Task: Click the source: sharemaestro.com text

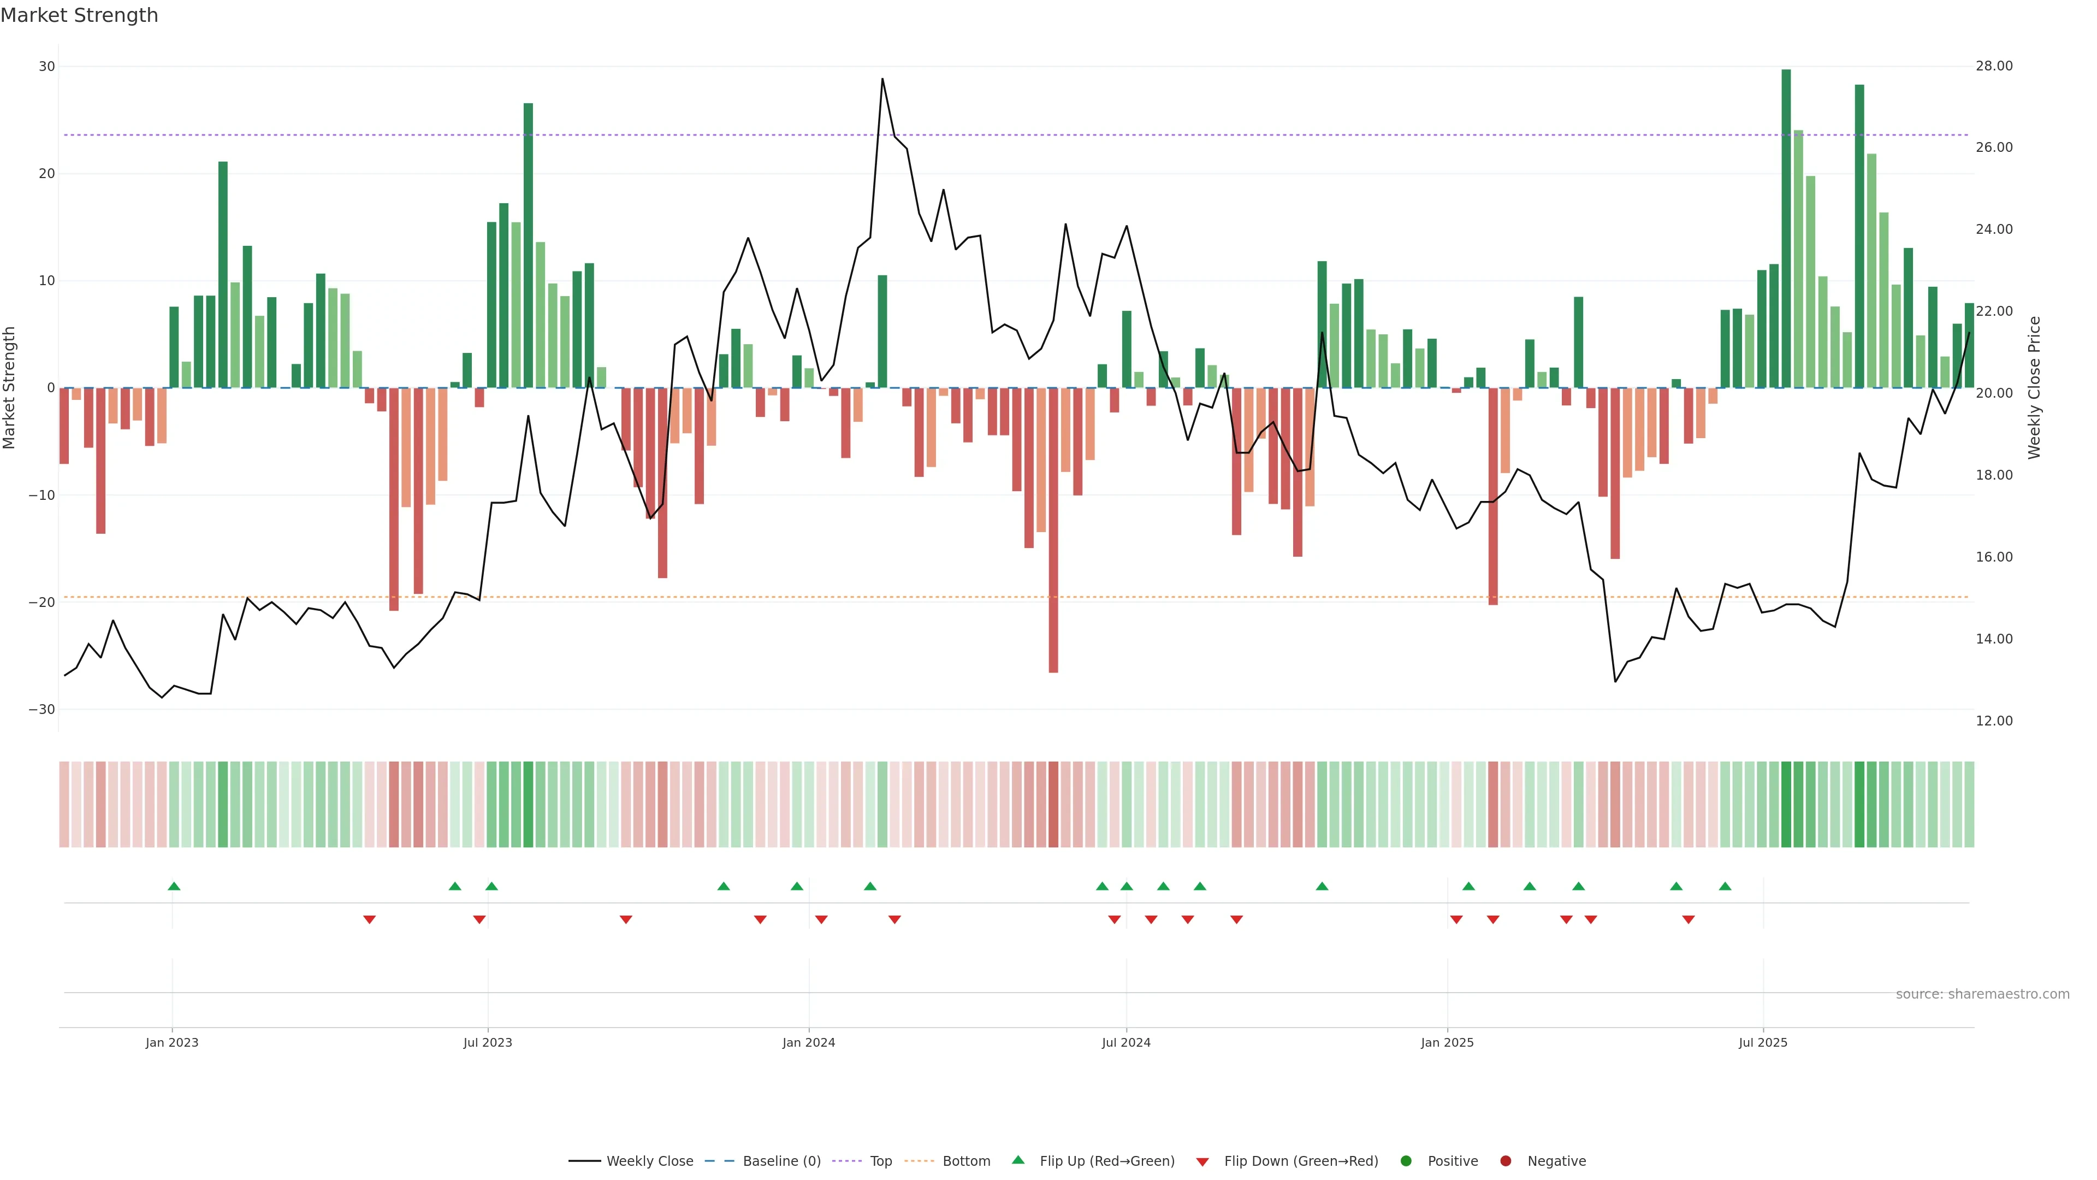Action: click(1982, 994)
